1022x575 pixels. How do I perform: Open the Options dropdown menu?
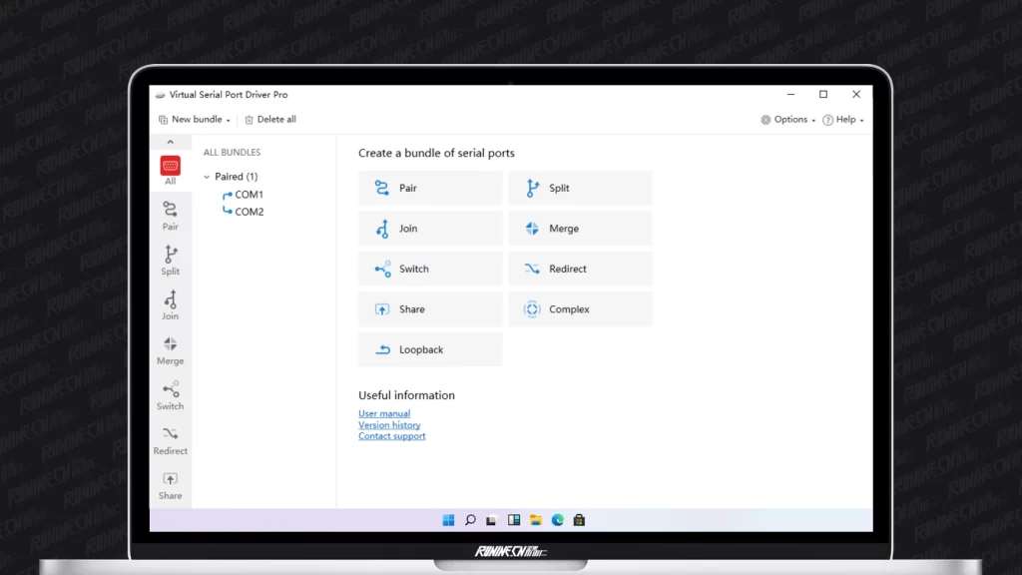[x=788, y=120]
